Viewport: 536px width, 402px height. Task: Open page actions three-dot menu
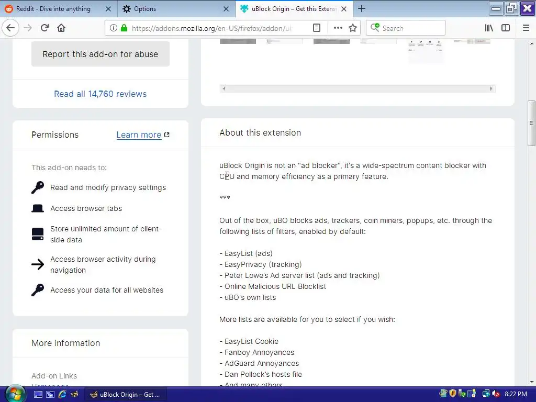point(338,28)
